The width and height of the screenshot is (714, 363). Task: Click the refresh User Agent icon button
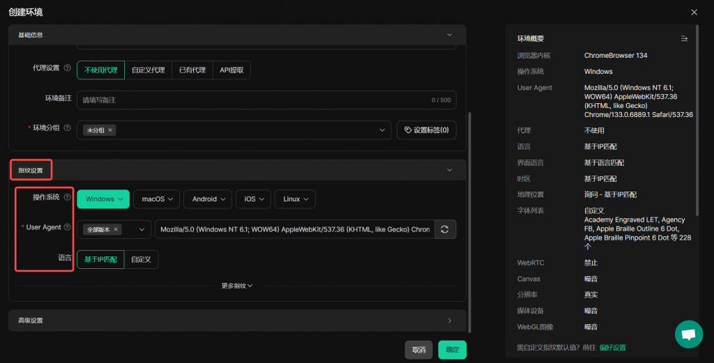(x=445, y=229)
